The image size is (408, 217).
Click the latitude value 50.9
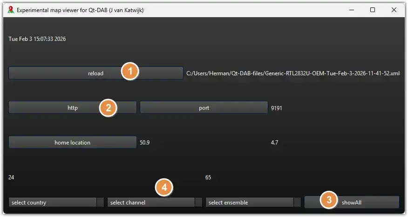point(145,143)
